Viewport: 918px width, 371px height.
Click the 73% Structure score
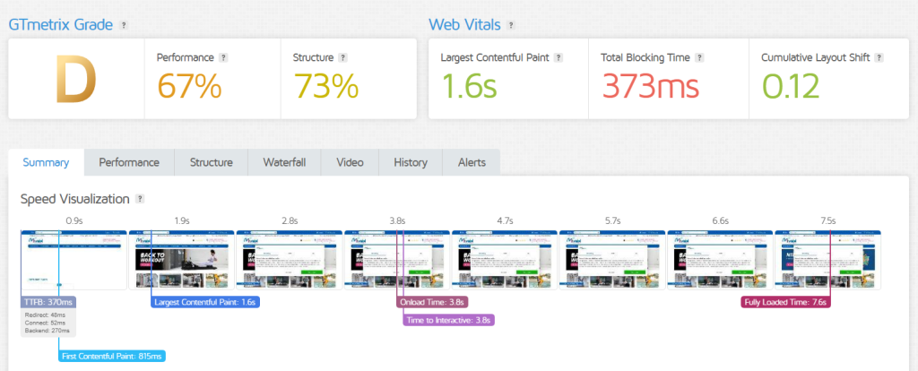pyautogui.click(x=326, y=86)
